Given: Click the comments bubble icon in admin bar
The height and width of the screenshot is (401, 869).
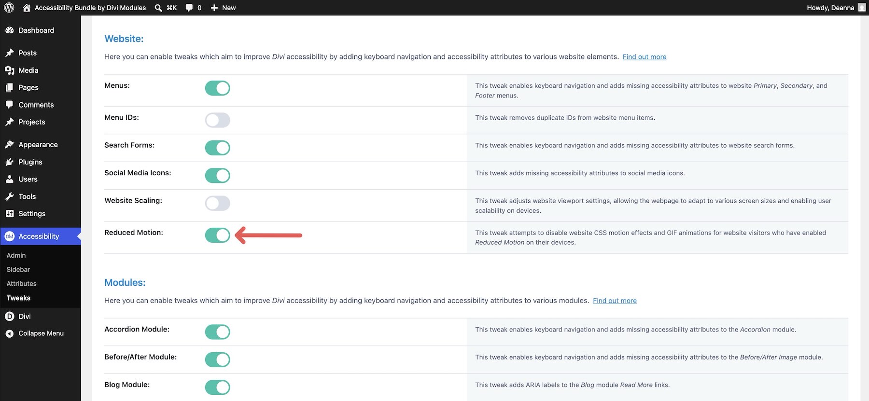Looking at the screenshot, I should tap(189, 8).
